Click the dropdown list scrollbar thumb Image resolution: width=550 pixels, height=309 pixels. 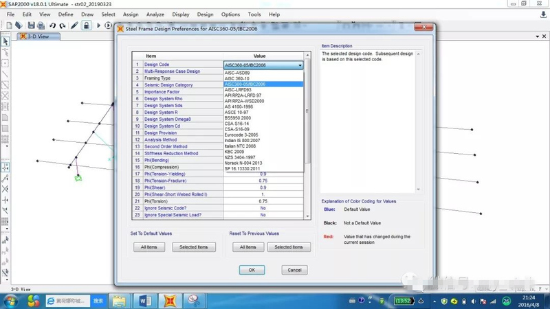(x=307, y=111)
